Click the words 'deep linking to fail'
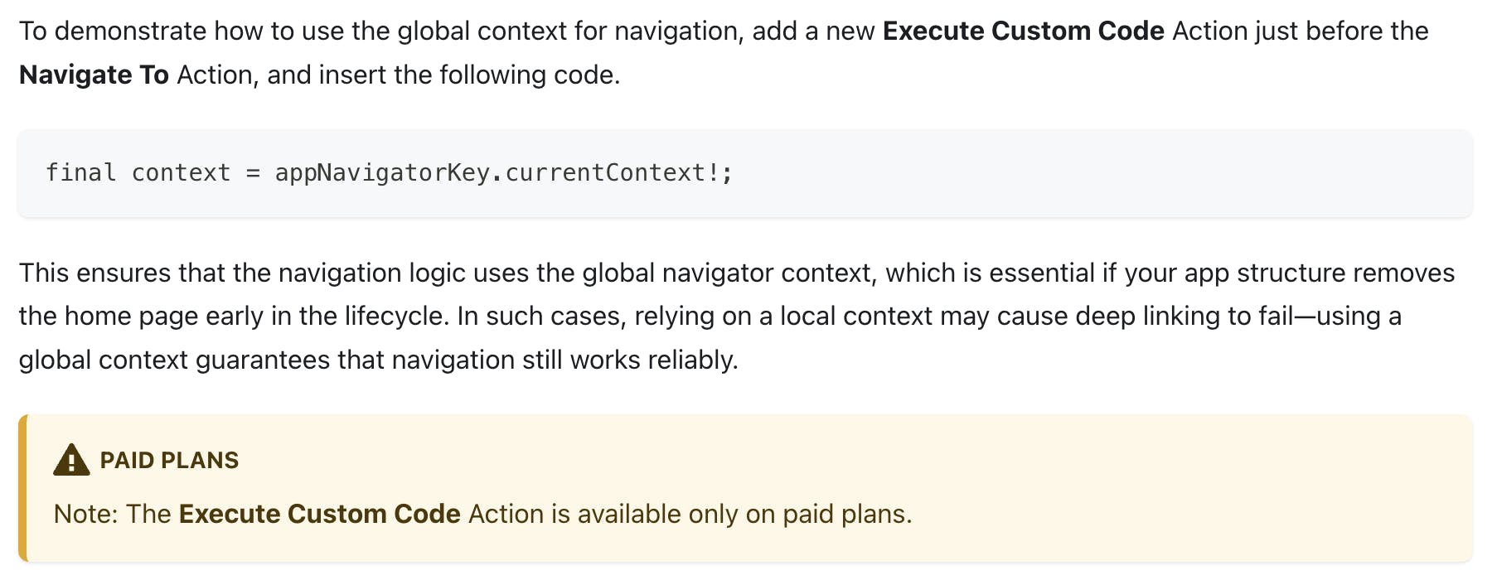 tap(1218, 316)
